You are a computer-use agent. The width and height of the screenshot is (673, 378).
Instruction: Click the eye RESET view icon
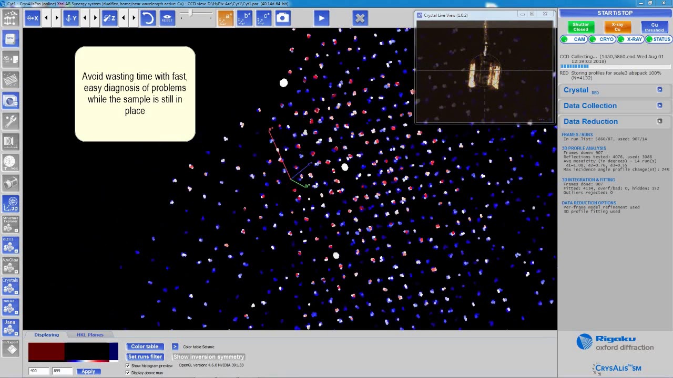tap(167, 18)
